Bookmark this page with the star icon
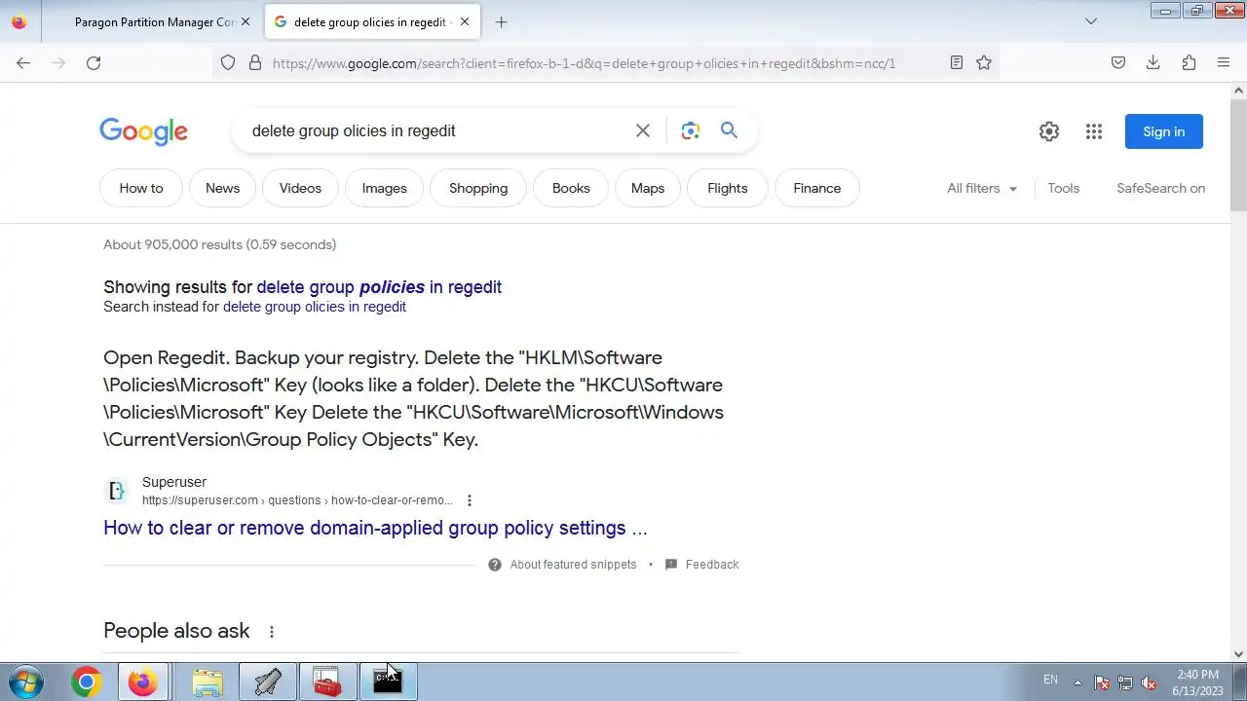 pos(984,62)
